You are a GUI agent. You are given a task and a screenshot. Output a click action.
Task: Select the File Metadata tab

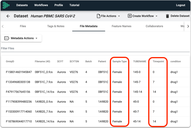(x=89, y=26)
